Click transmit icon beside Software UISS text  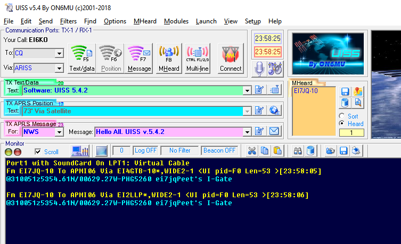pyautogui.click(x=274, y=90)
